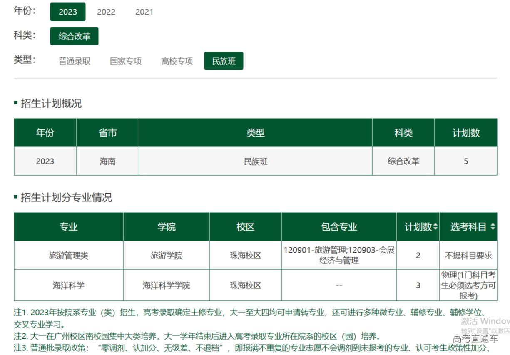Viewport: 510px width, 355px height.
Task: Click the 校区 column header
Action: pyautogui.click(x=245, y=227)
